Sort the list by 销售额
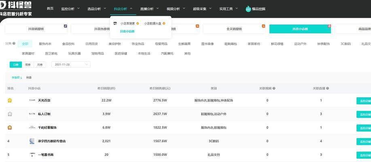The height and width of the screenshot is (162, 371). (17, 77)
